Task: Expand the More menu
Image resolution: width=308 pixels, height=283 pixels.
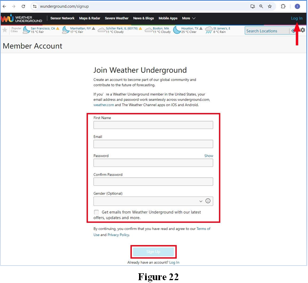Action: point(189,18)
